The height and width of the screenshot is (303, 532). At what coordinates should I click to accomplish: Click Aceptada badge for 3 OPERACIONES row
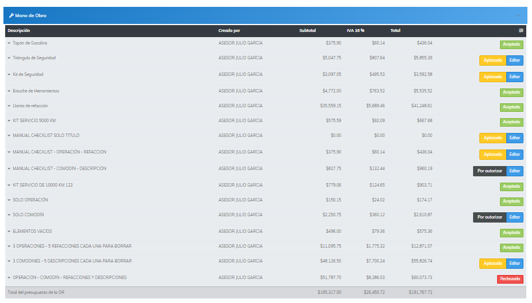[511, 248]
